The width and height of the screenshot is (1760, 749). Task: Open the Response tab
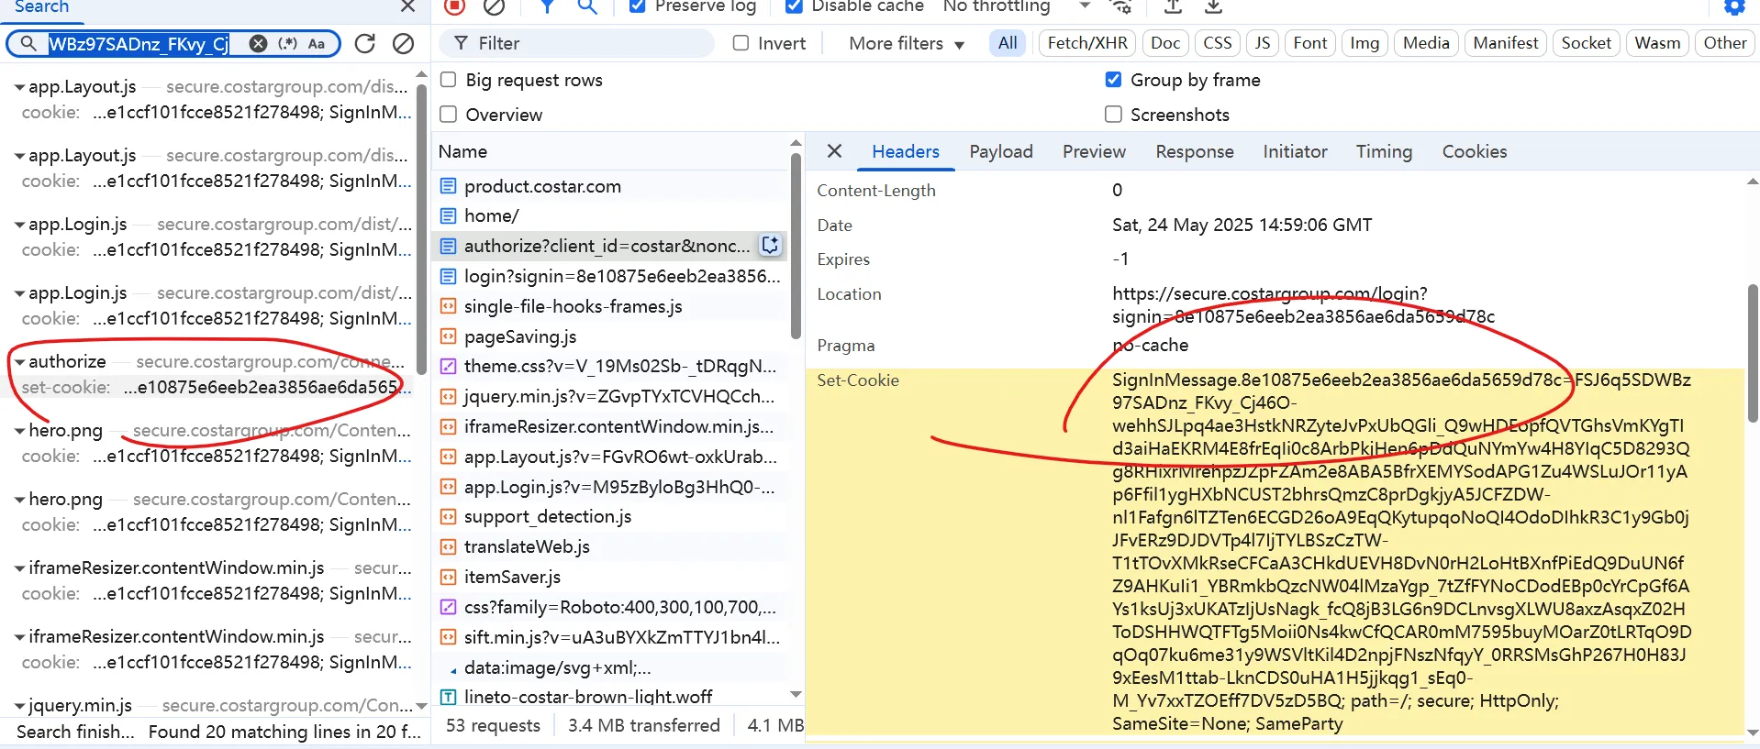coord(1194,151)
